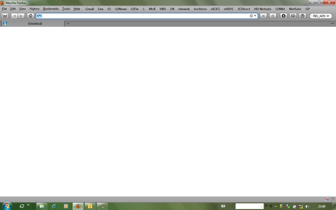
Task: Click the Home button in navigation toolbar
Action: click(30, 16)
